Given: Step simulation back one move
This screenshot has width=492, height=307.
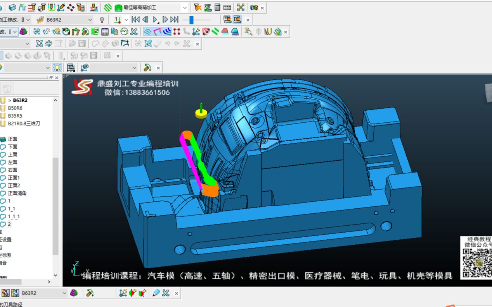Looking at the screenshot, I should (x=145, y=19).
